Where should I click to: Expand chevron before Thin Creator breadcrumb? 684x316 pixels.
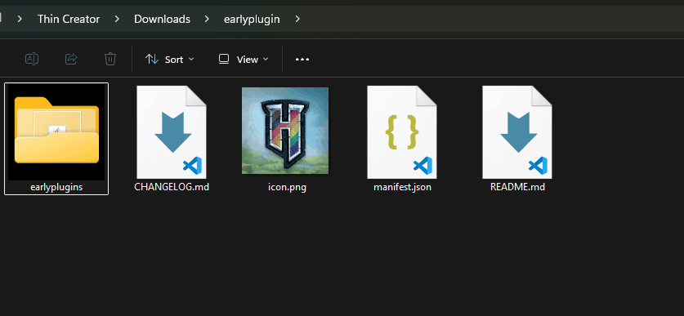click(x=20, y=19)
